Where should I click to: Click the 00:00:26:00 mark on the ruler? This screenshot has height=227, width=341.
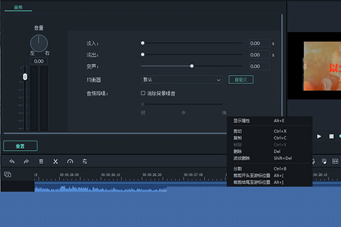(69, 175)
